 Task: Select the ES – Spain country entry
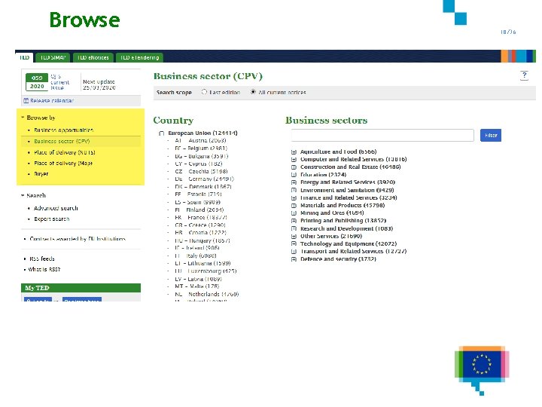[197, 202]
